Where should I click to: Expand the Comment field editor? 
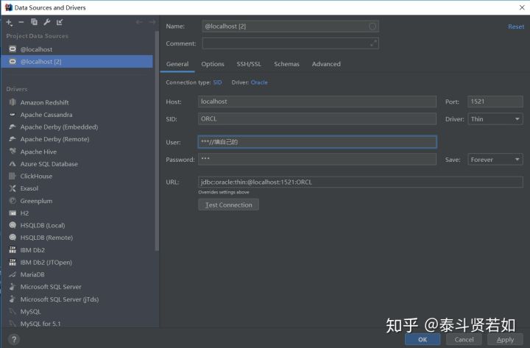click(x=373, y=43)
